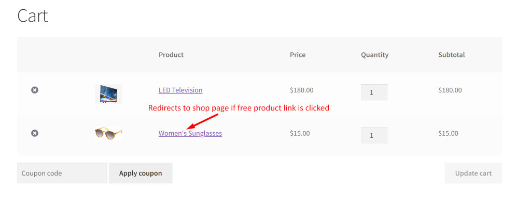Remove LED Television from the cart
This screenshot has height=205, width=531.
(x=35, y=90)
